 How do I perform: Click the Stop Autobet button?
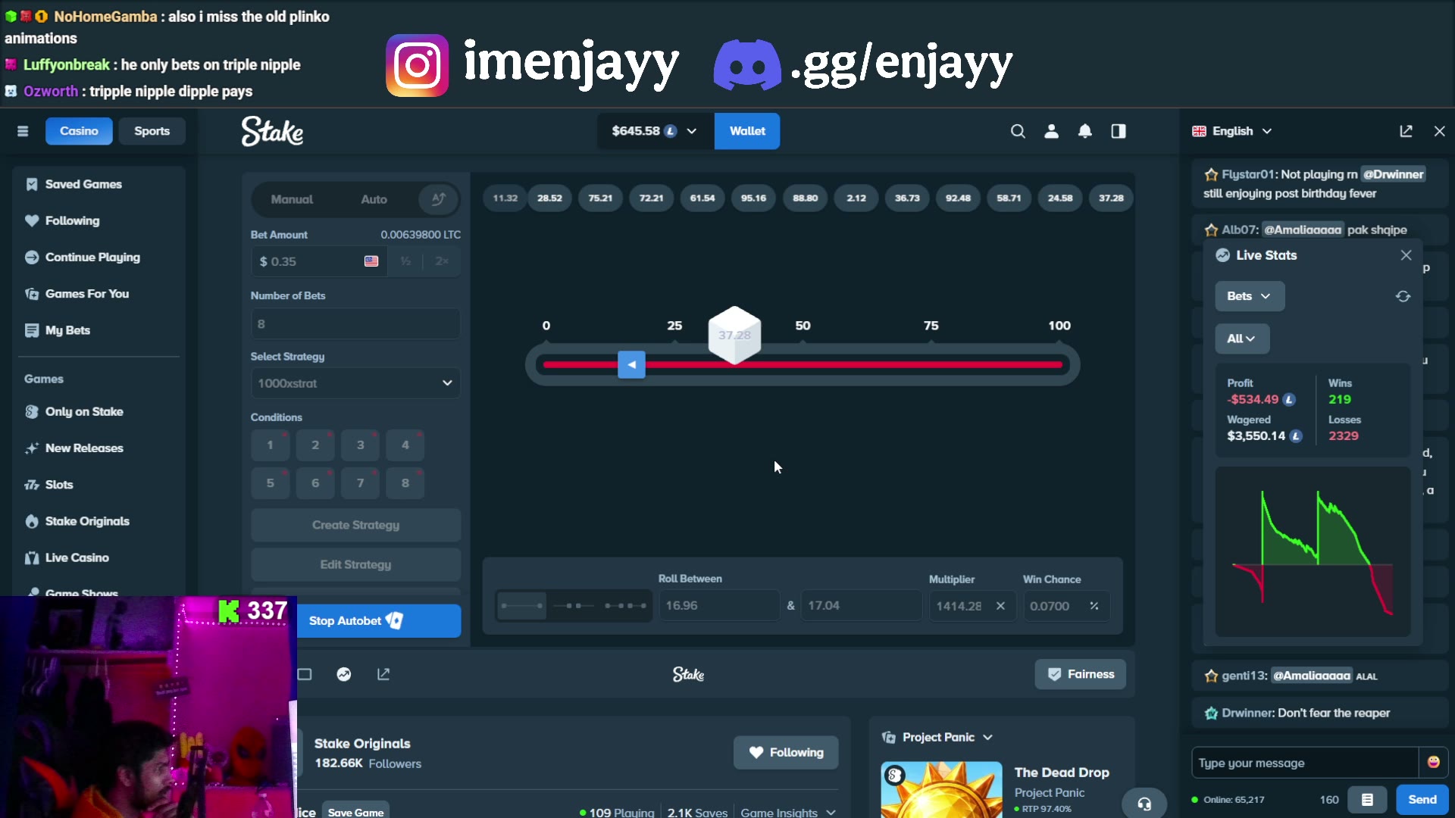379,621
